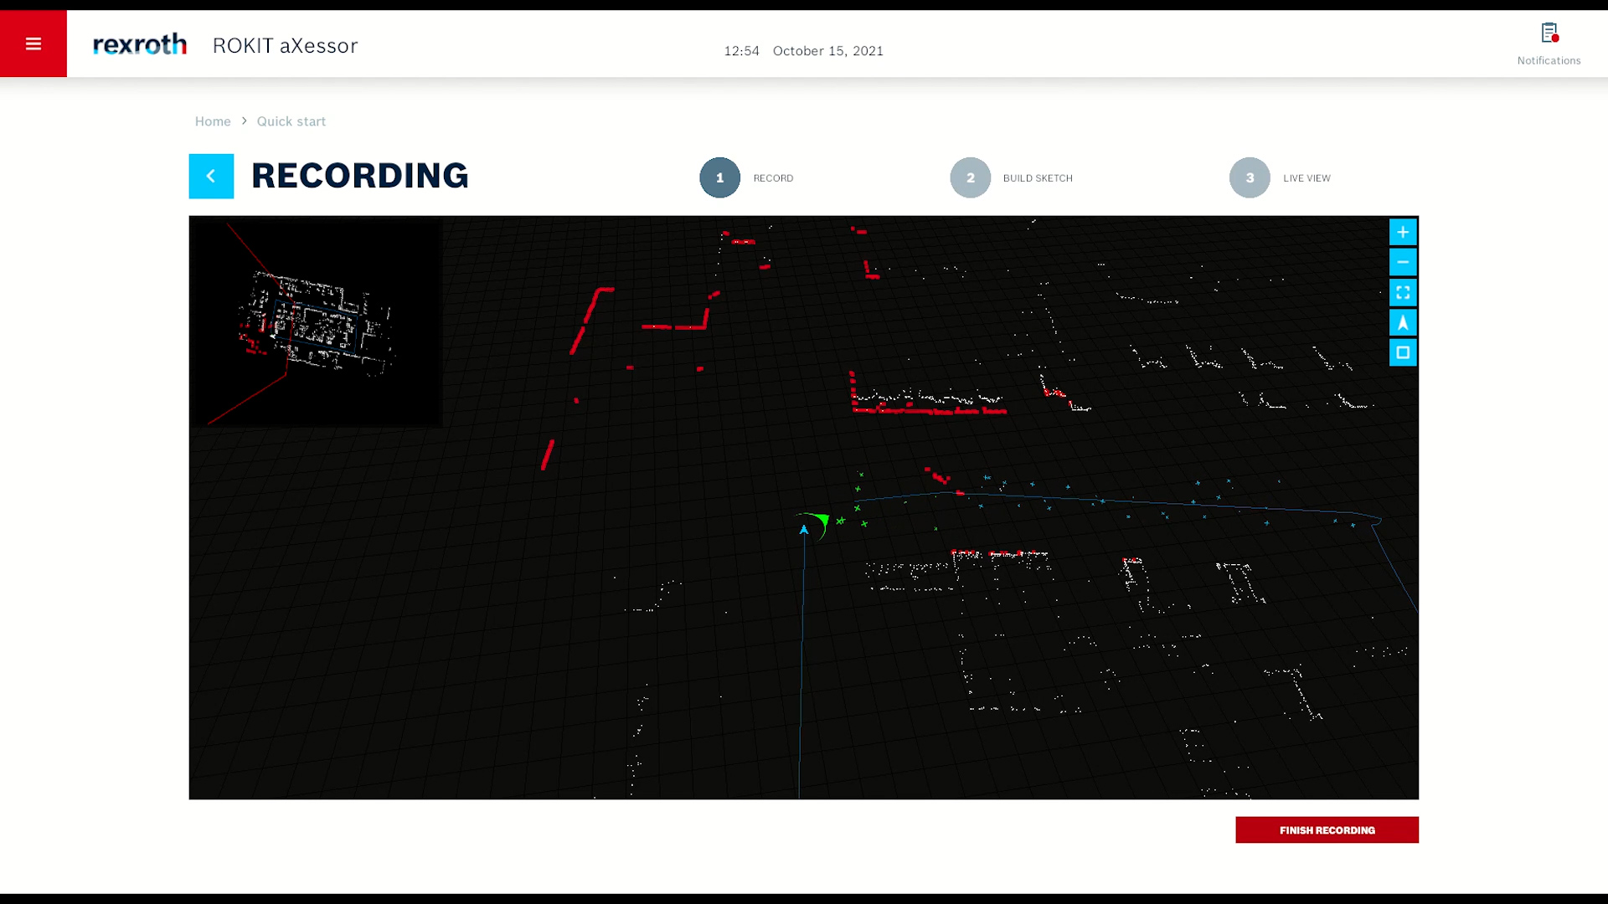Click the date October 15, 2021
This screenshot has width=1608, height=904.
coord(828,51)
